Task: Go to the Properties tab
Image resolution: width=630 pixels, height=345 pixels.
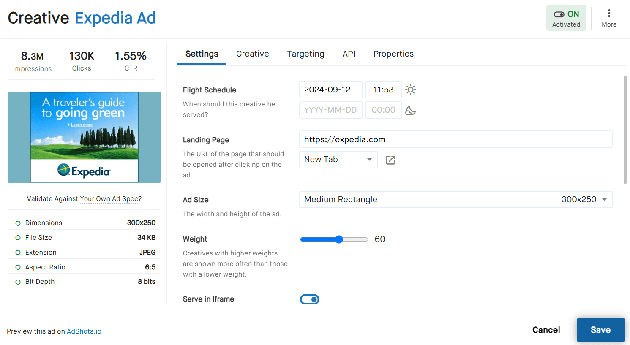Action: click(x=393, y=54)
